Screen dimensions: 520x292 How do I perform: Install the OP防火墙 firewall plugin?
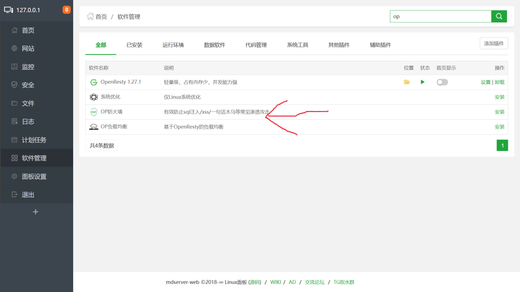(500, 112)
